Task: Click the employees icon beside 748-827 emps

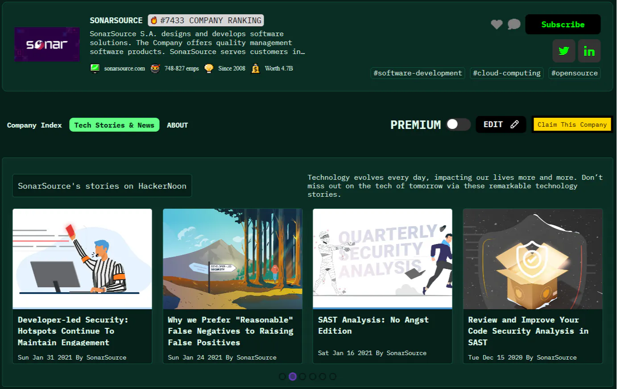Action: pyautogui.click(x=155, y=68)
